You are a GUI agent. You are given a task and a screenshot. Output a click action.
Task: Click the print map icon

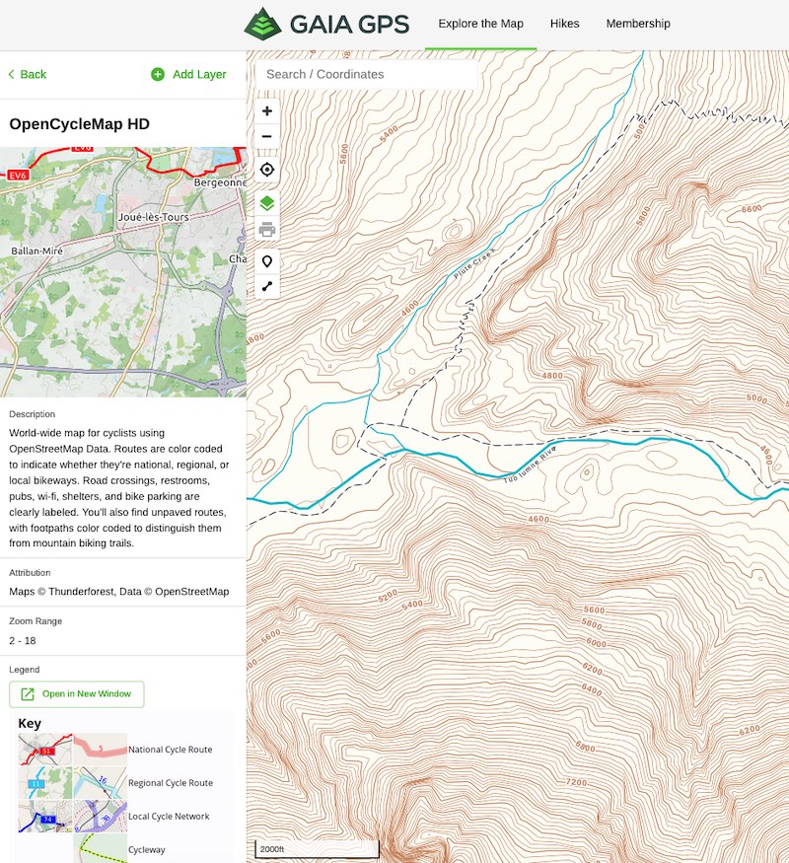[267, 229]
